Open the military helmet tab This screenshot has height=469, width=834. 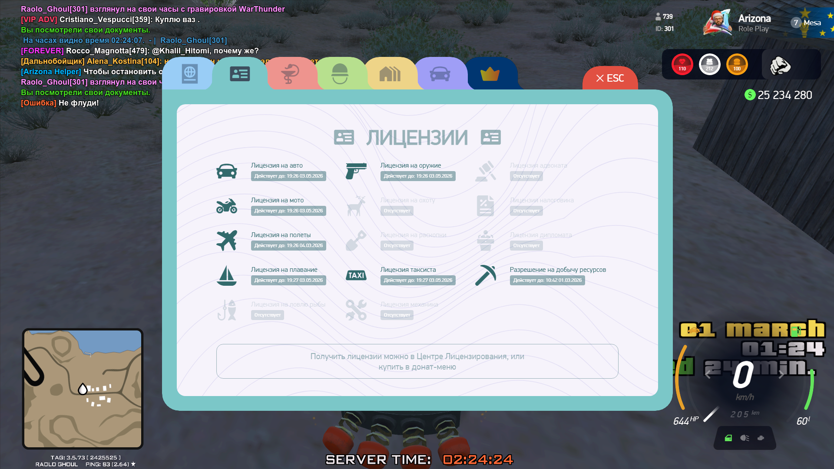[340, 74]
